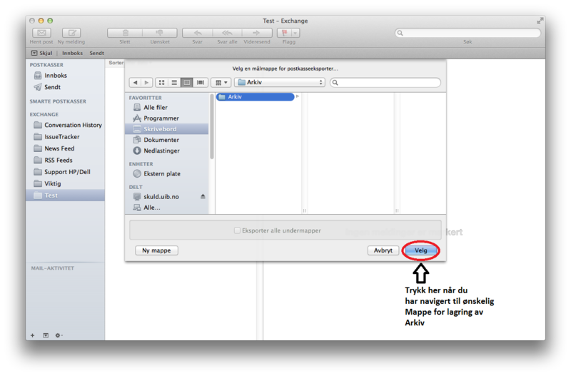Switch dialog to icon view
Viewport: 571px width, 376px height.
161,83
